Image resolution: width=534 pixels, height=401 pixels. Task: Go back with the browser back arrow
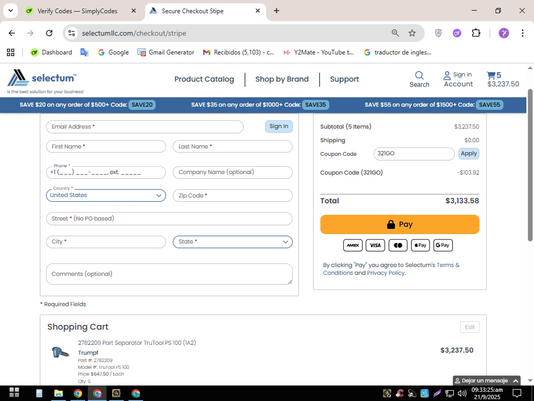(12, 33)
